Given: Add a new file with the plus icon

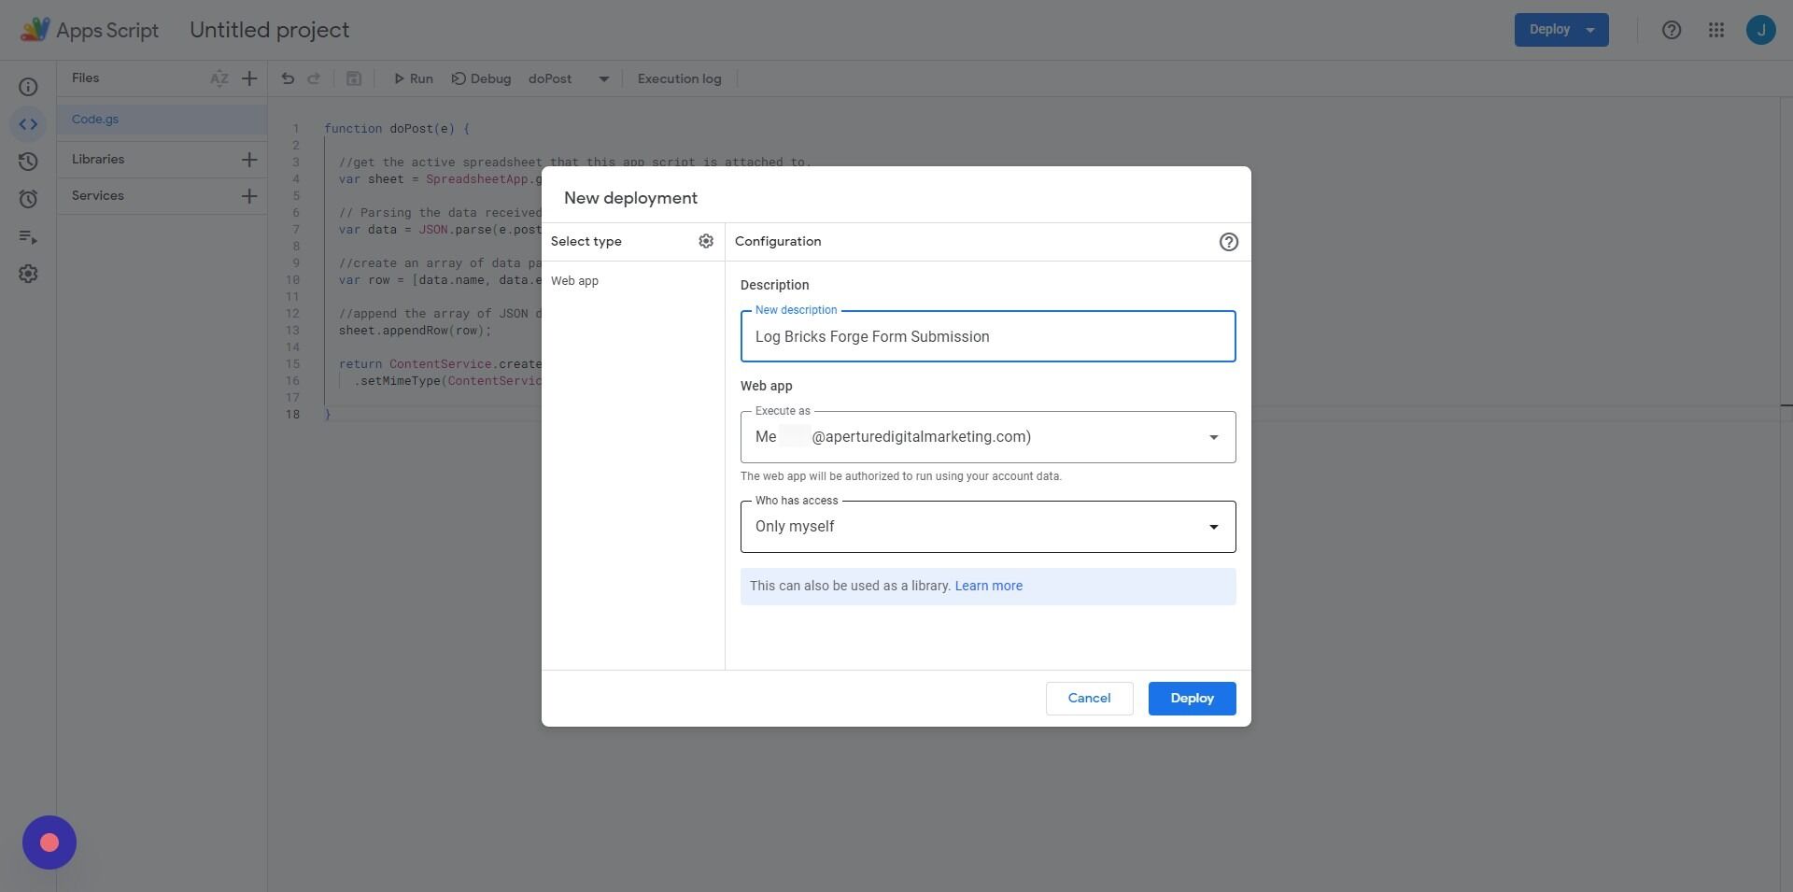Looking at the screenshot, I should [x=249, y=78].
